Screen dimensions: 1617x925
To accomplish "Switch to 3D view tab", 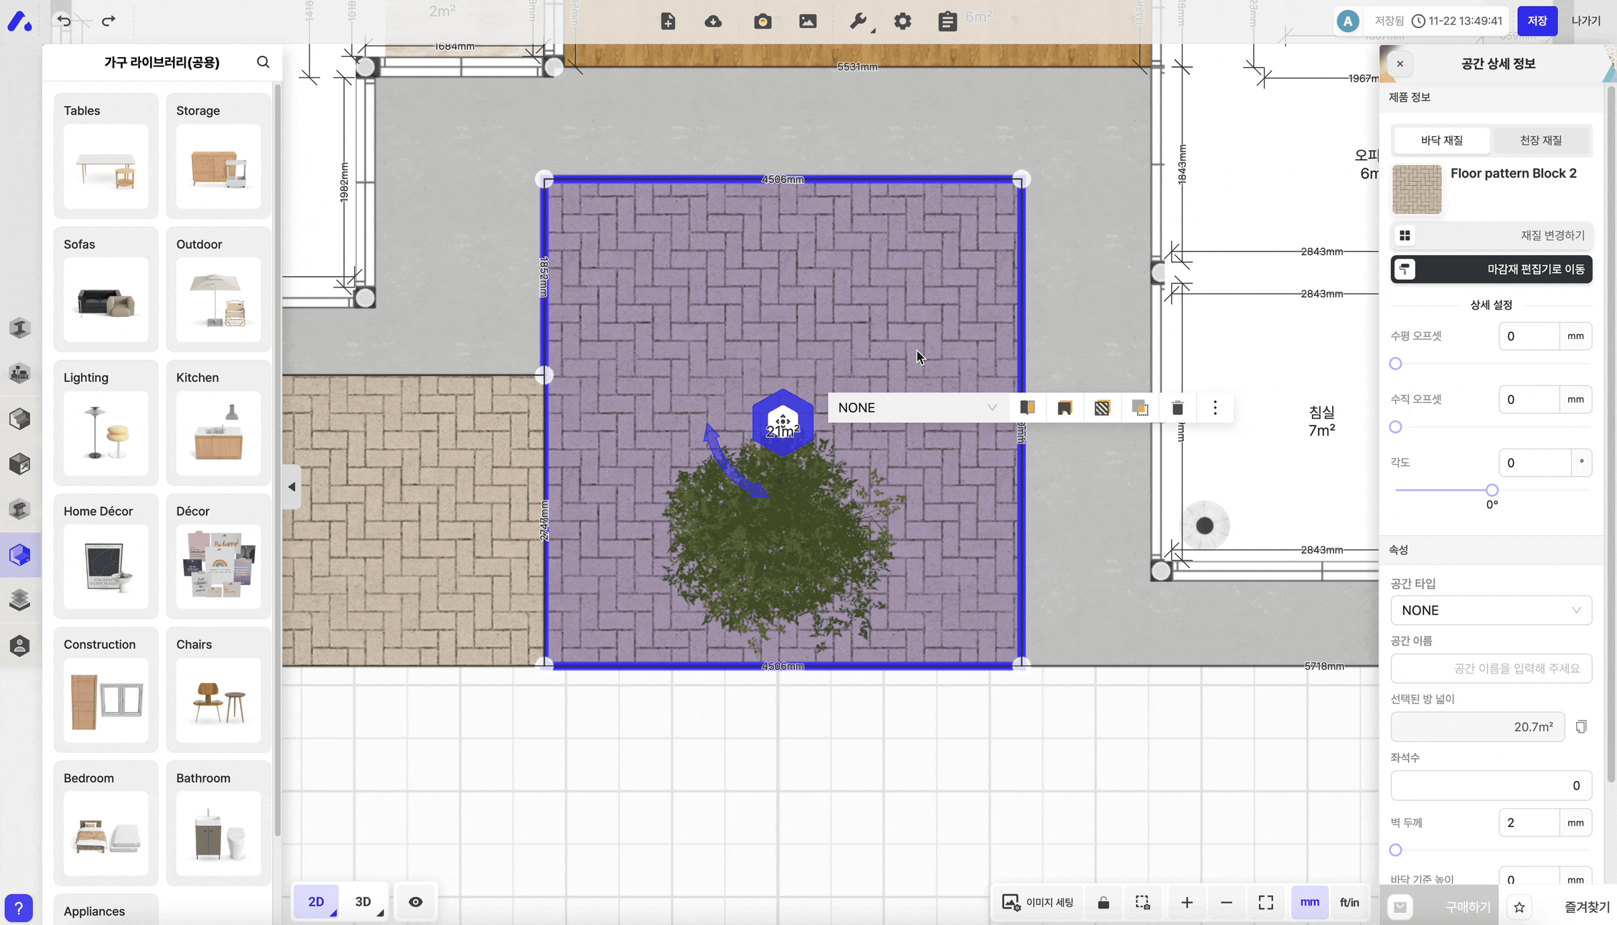I will click(363, 902).
